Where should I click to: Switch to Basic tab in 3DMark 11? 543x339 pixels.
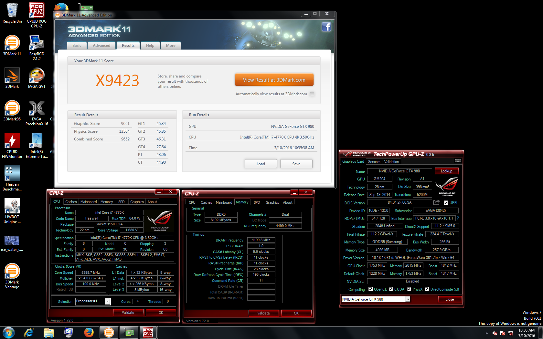tap(77, 46)
